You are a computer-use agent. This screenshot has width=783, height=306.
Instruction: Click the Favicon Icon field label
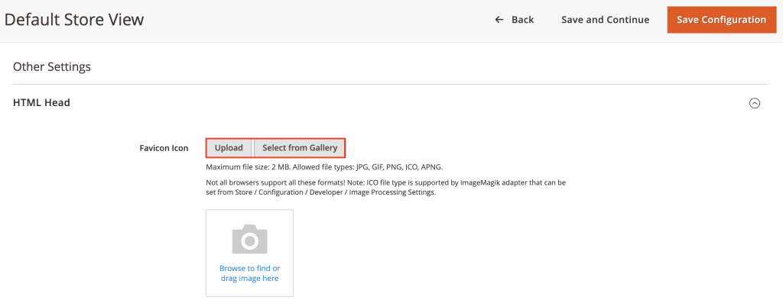point(163,148)
